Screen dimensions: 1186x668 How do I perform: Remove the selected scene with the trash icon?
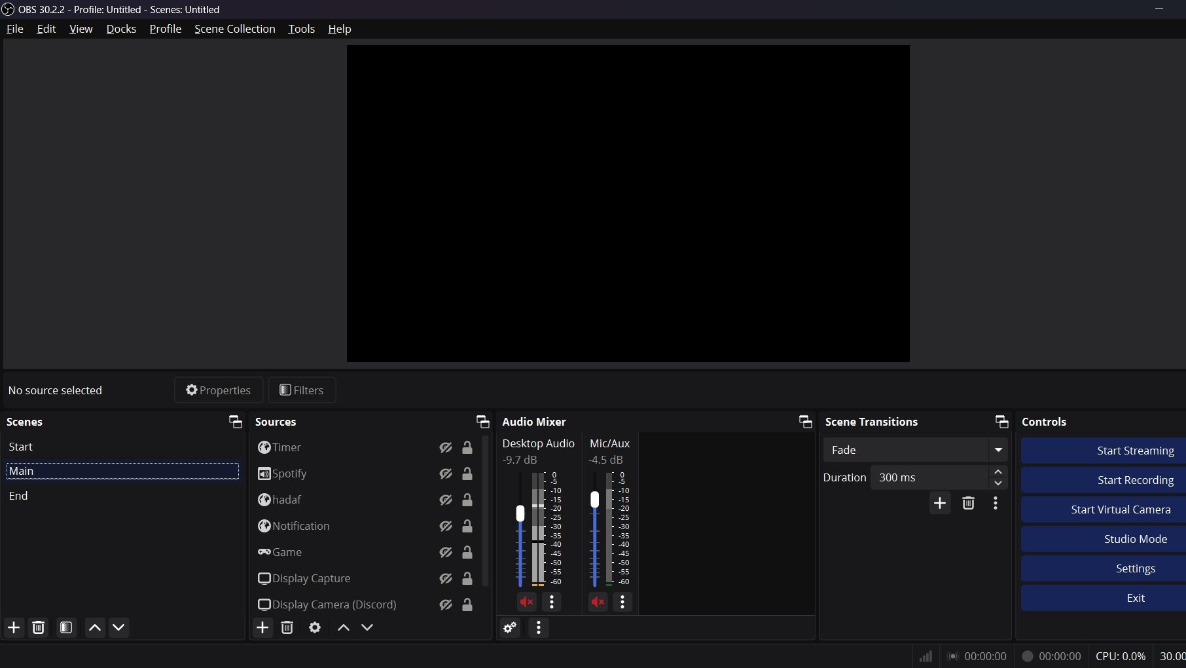click(x=39, y=627)
